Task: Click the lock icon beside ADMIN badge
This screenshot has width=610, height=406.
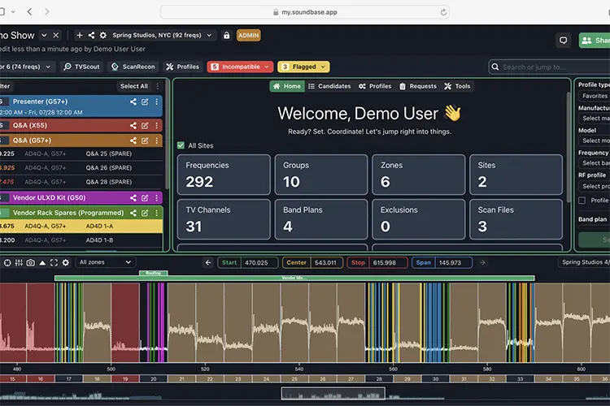Action: click(x=226, y=36)
